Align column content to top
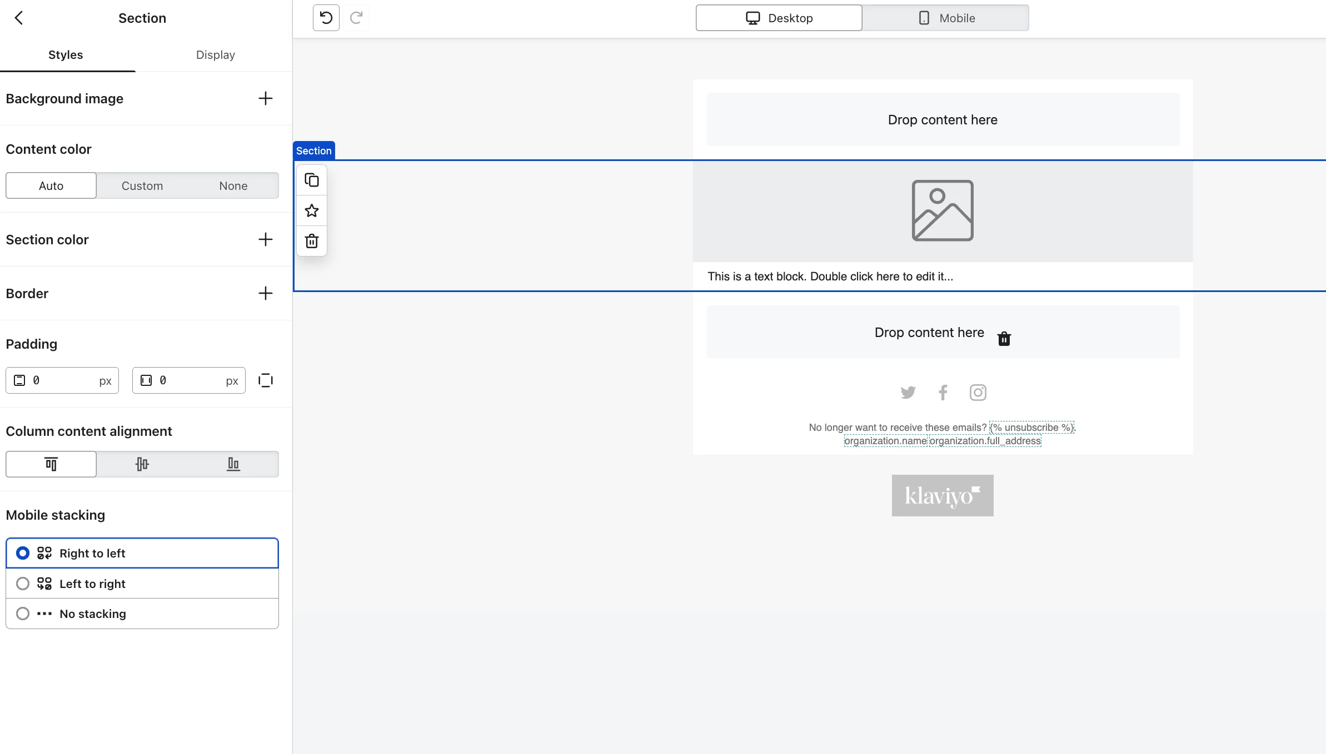 pyautogui.click(x=51, y=464)
